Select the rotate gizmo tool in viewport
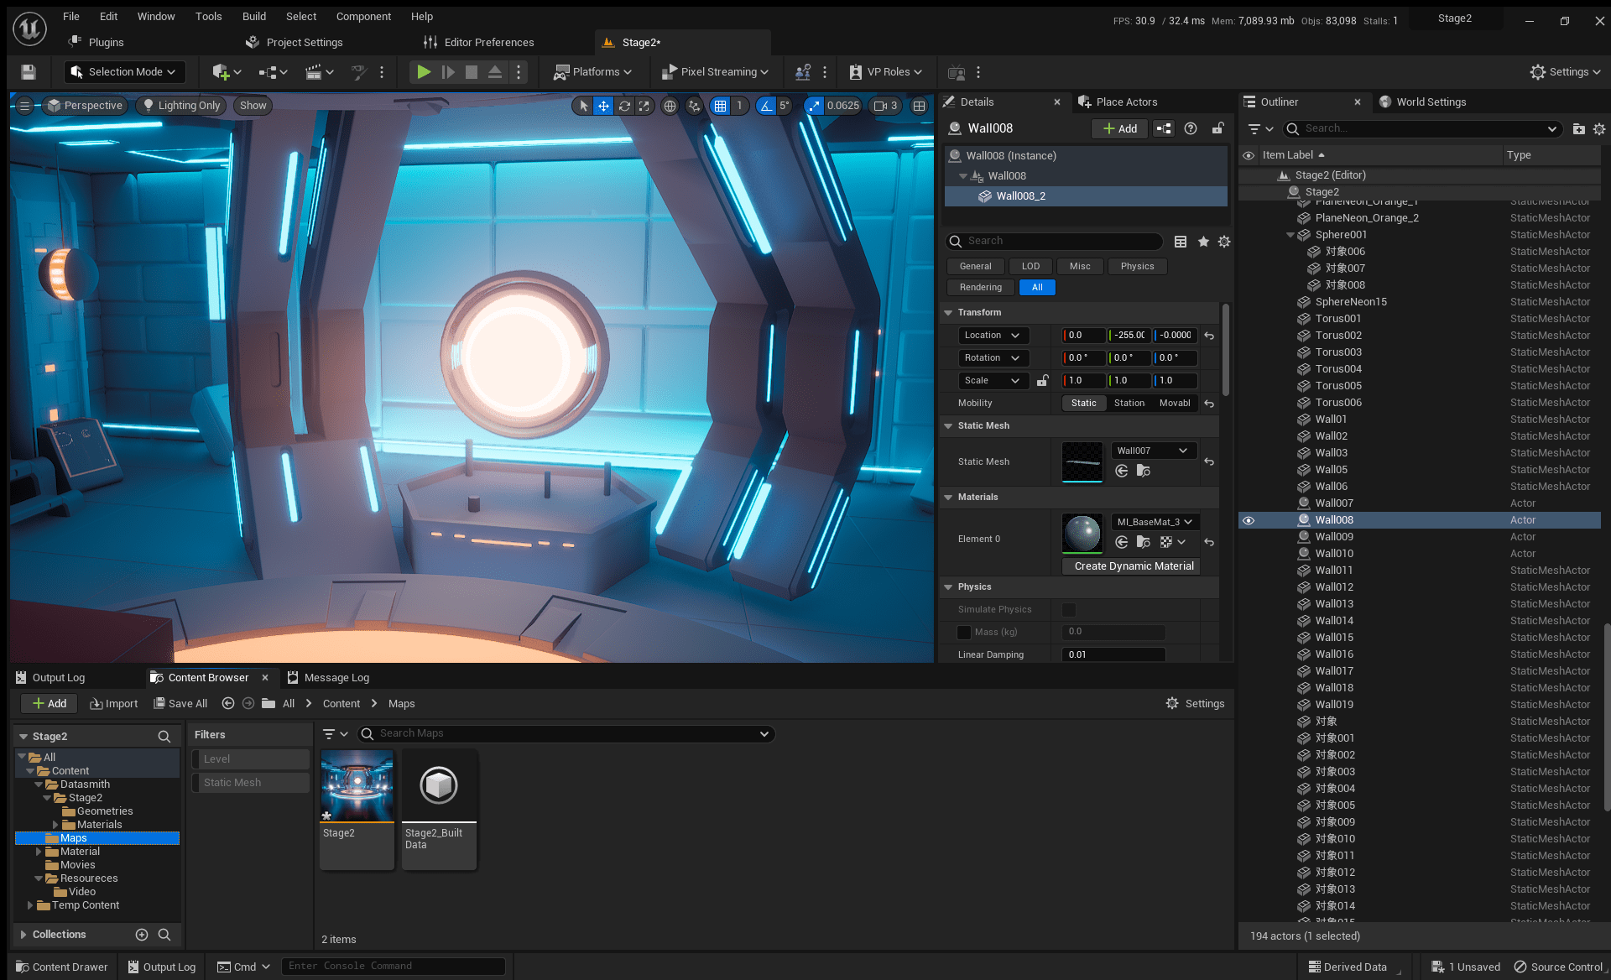This screenshot has width=1611, height=980. point(624,106)
